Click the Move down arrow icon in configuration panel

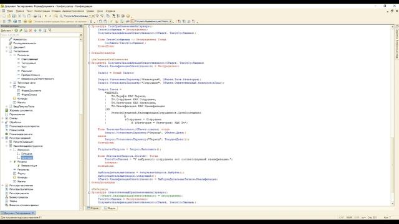coord(40,30)
